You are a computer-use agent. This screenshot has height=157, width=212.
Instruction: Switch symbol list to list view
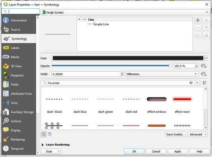click(50, 134)
